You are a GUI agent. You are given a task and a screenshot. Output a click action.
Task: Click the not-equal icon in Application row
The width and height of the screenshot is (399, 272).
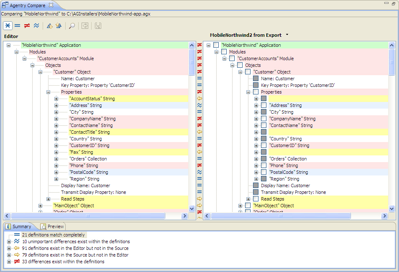(199, 45)
